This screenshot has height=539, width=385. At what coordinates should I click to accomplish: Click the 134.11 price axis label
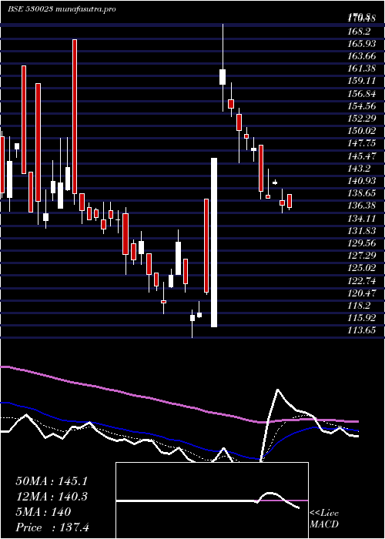362,218
